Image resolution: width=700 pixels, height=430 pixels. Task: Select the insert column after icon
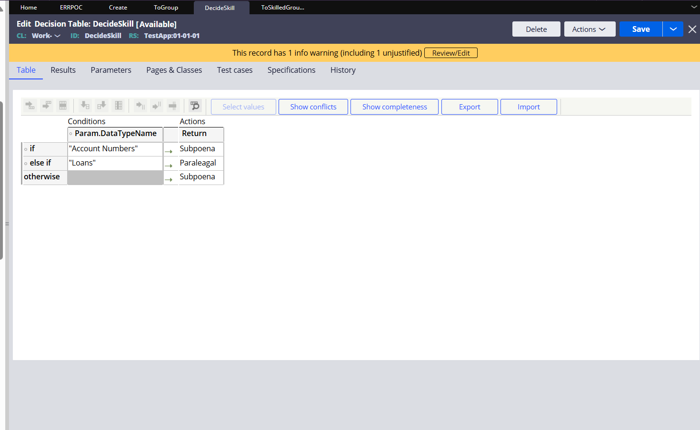[101, 106]
